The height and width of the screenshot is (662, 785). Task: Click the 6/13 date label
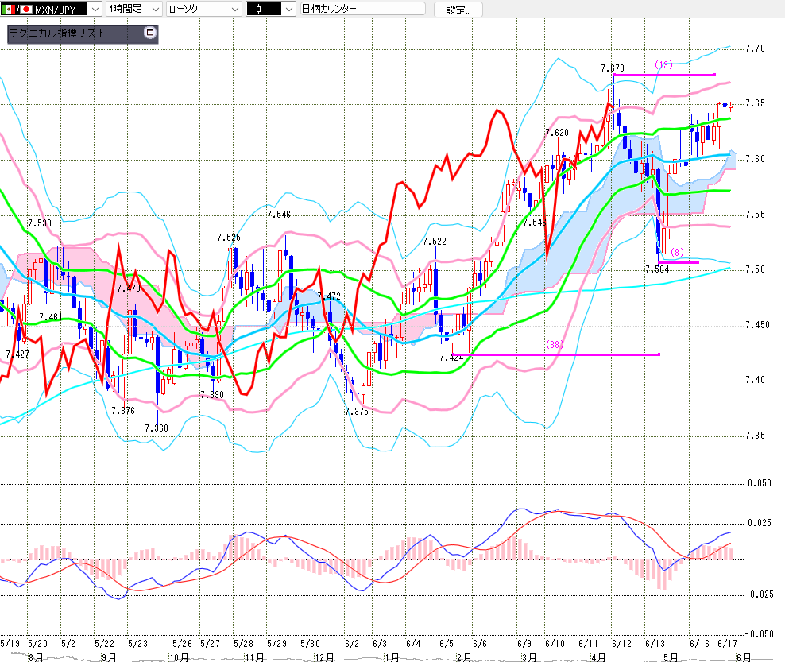(x=655, y=644)
